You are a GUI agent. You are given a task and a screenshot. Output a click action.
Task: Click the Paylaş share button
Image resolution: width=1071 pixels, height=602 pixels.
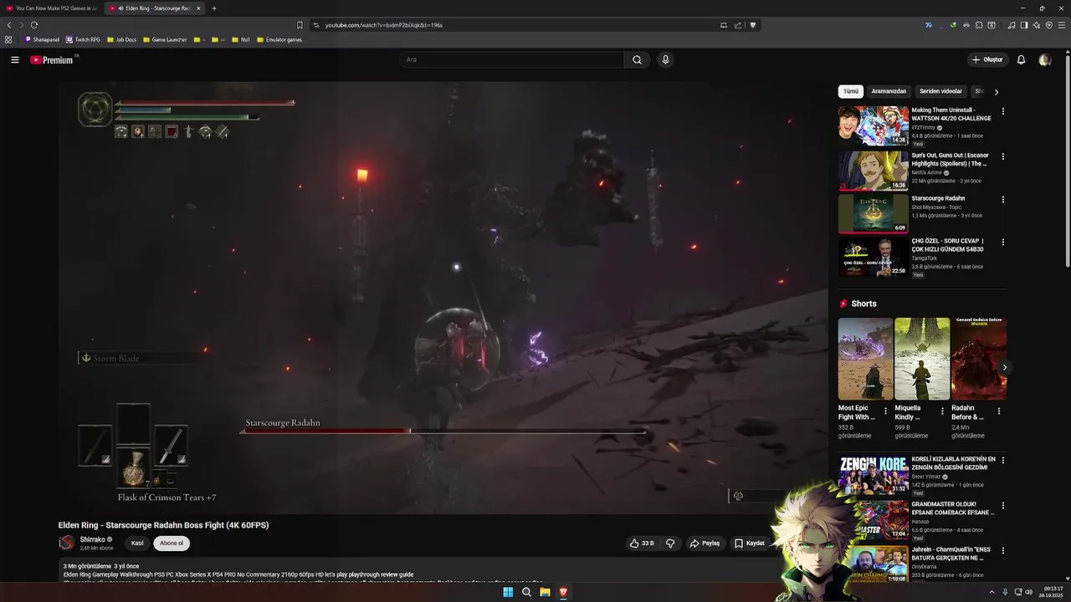click(705, 543)
